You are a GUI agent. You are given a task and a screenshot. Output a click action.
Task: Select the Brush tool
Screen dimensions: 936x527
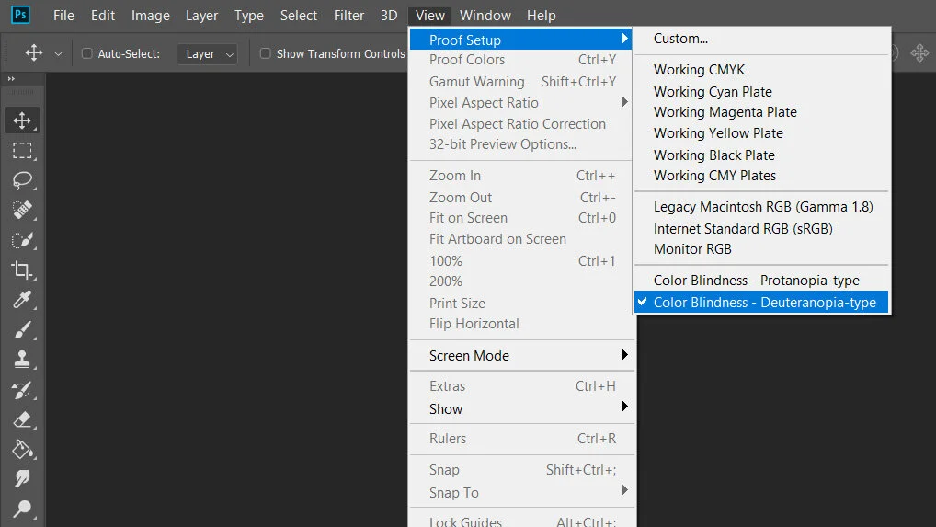(22, 329)
